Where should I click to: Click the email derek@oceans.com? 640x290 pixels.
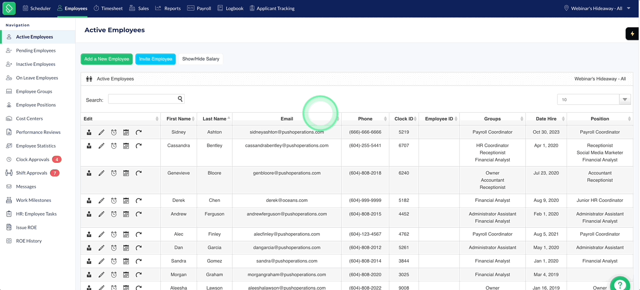[x=287, y=200]
